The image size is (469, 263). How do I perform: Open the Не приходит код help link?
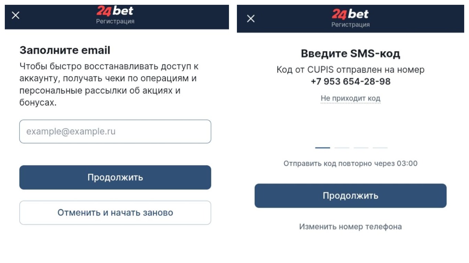tap(351, 98)
